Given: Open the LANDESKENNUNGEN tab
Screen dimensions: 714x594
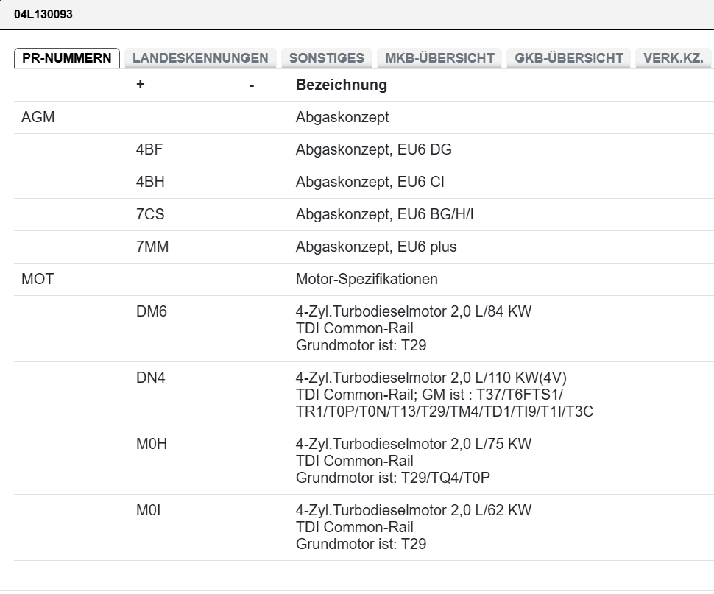Looking at the screenshot, I should [x=200, y=58].
